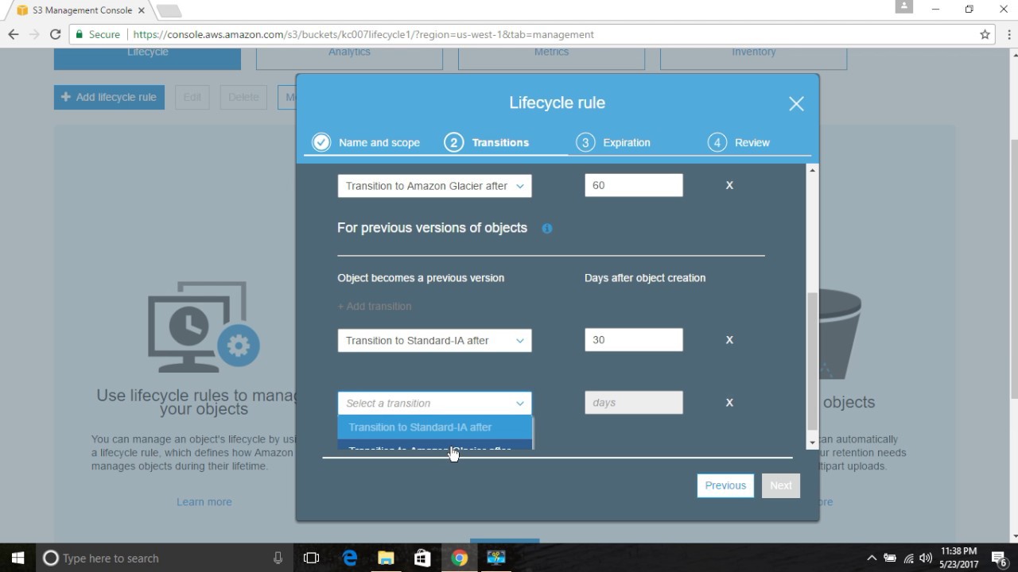Collapse the Select a transition dropdown
The width and height of the screenshot is (1018, 572).
coord(434,403)
